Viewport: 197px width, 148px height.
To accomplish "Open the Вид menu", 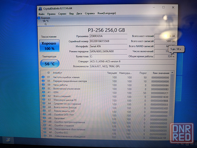I will tap(71, 14).
